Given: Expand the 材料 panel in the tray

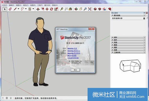Looking at the screenshot, I should coord(128,37).
